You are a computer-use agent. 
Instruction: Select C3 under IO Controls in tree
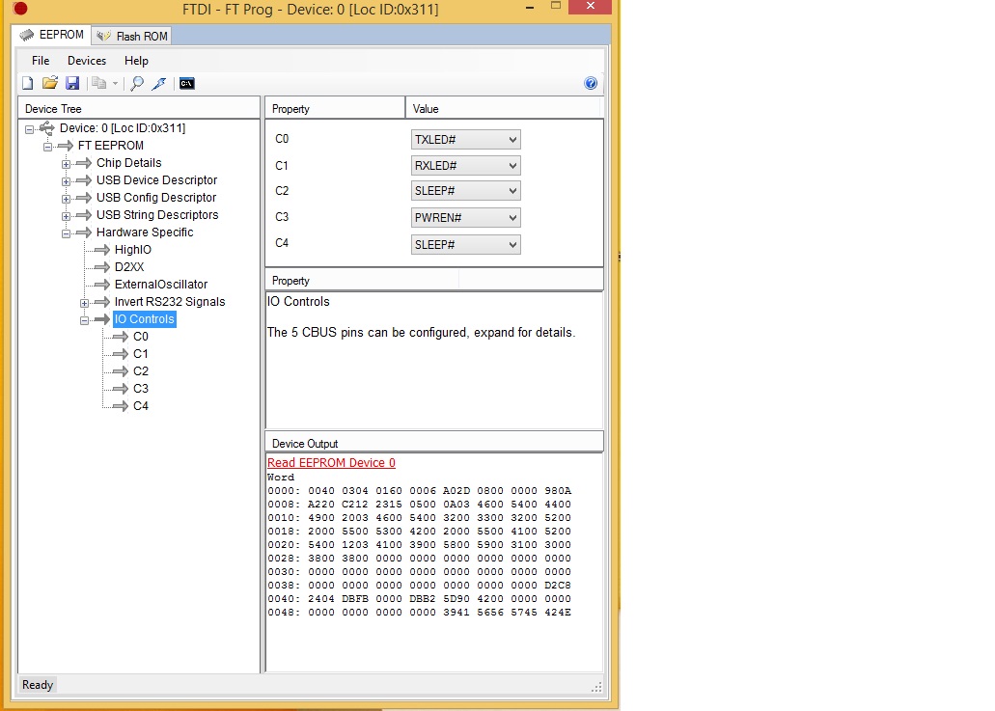pos(141,388)
